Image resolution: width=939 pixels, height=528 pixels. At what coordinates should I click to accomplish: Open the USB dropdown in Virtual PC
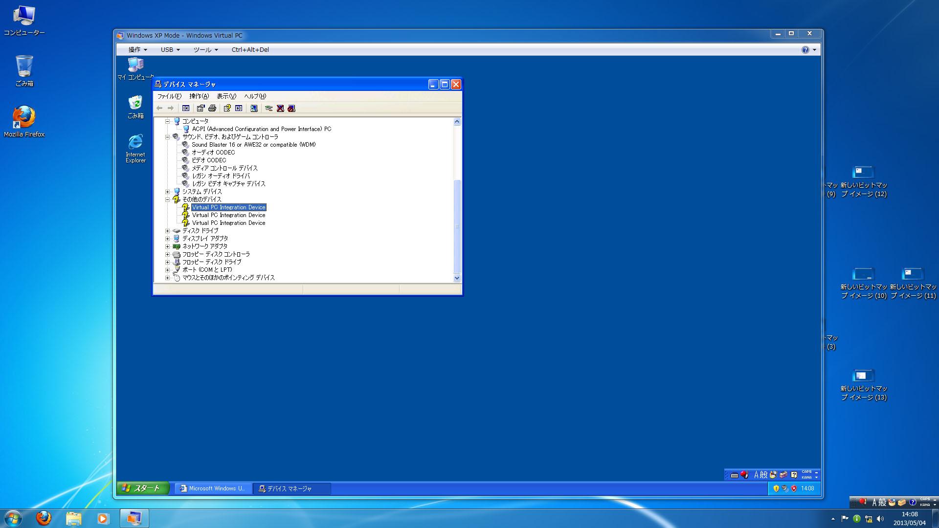(x=170, y=49)
